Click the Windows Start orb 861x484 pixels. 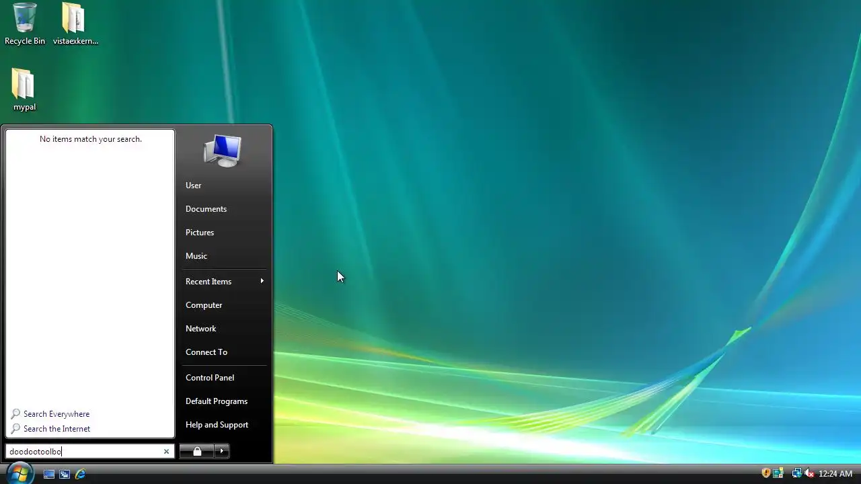[x=18, y=473]
